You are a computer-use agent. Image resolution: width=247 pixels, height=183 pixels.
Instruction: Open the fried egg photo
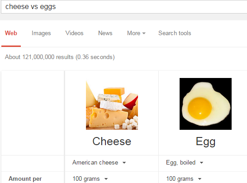(205, 104)
